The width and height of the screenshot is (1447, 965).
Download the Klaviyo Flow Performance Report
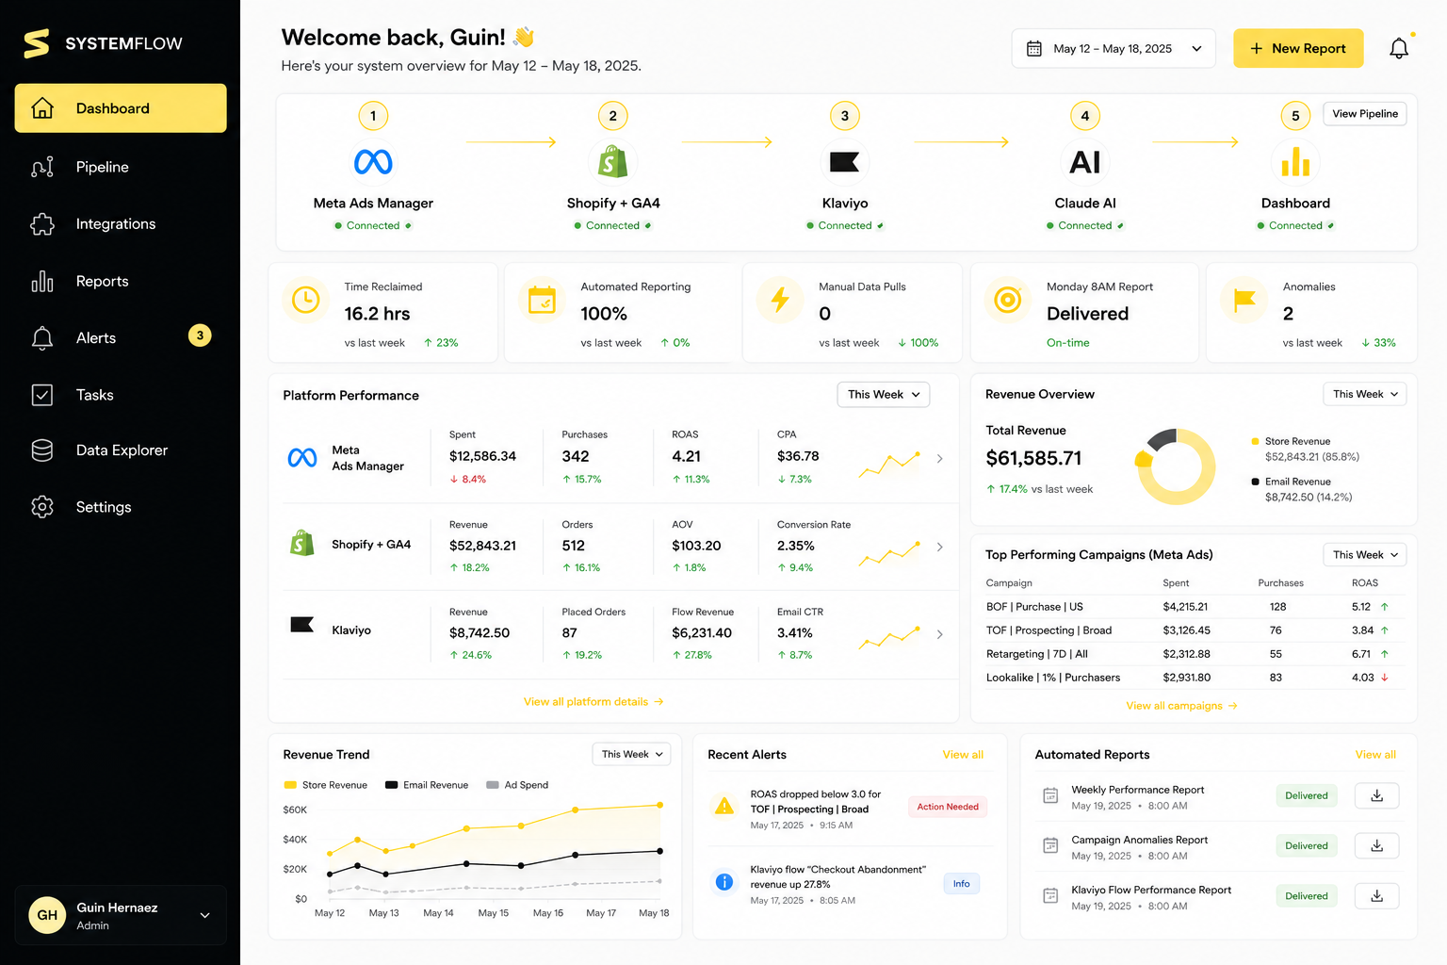[1376, 896]
